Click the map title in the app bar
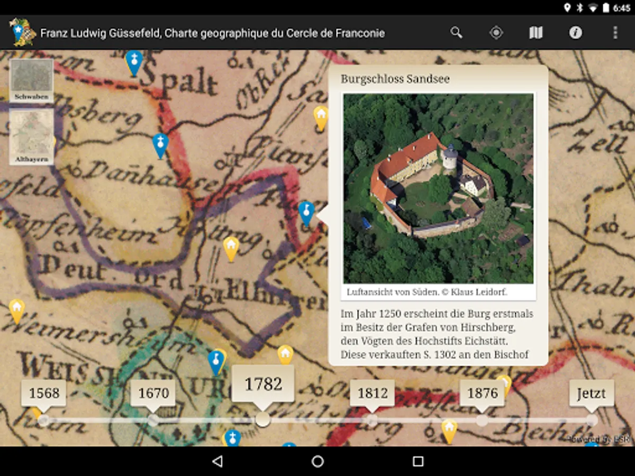The image size is (635, 476). click(x=213, y=33)
